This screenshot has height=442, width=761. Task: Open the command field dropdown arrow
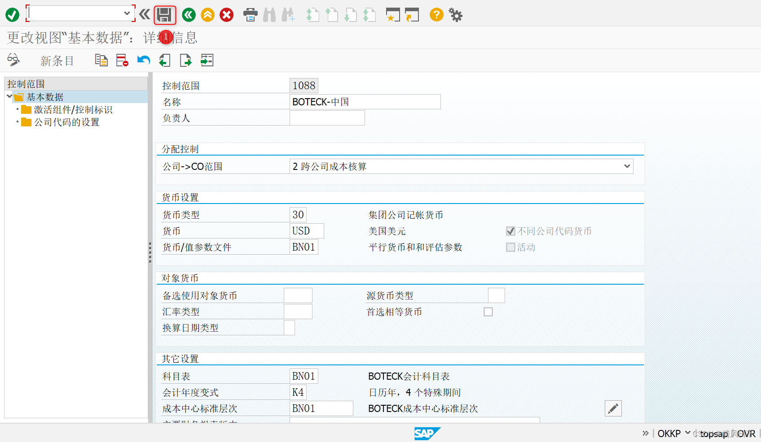pos(127,13)
